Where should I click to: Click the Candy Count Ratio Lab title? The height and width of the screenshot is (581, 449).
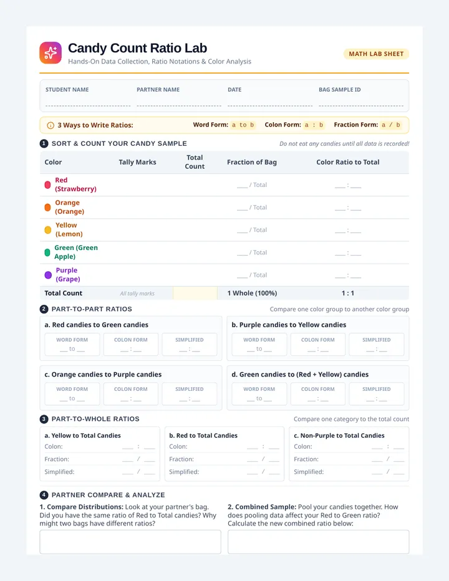tap(138, 48)
